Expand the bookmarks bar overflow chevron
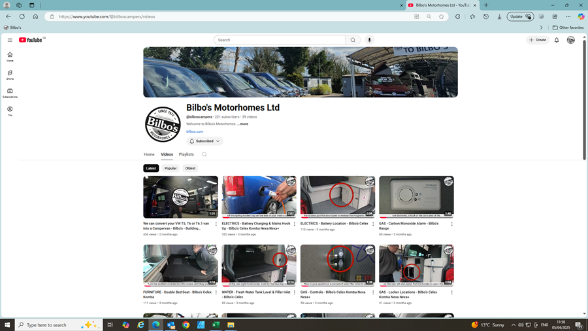This screenshot has width=588, height=331. tap(541, 27)
